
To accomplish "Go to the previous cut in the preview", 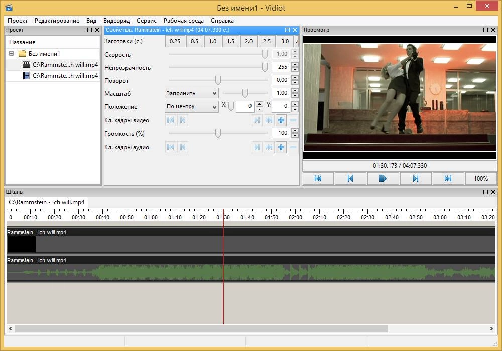I will point(350,179).
